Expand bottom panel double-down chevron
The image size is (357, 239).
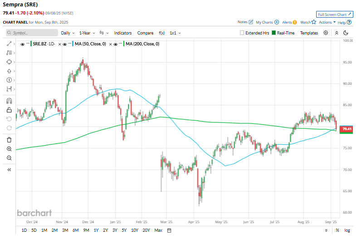click(x=326, y=230)
